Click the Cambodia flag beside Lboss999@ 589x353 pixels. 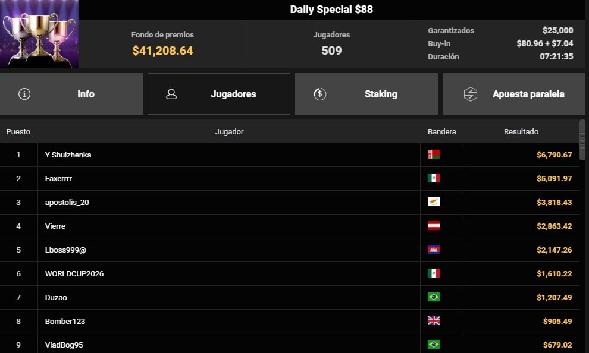click(434, 250)
